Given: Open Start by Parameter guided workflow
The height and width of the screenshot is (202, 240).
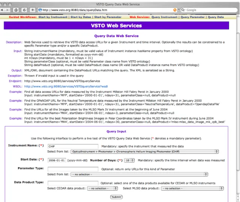Looking at the screenshot, I should click(x=108, y=17).
